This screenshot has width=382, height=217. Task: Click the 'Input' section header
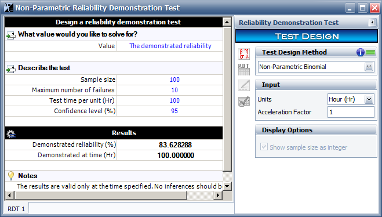(316, 85)
